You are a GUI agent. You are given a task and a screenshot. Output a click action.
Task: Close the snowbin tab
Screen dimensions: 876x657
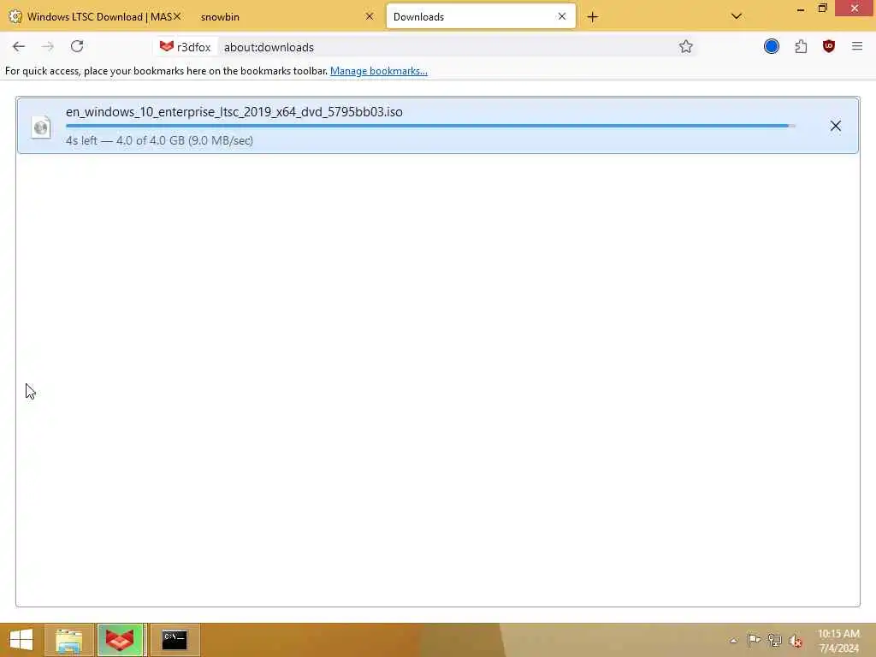(370, 17)
